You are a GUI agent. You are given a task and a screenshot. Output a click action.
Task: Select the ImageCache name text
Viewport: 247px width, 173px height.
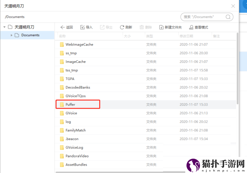coord(76,61)
